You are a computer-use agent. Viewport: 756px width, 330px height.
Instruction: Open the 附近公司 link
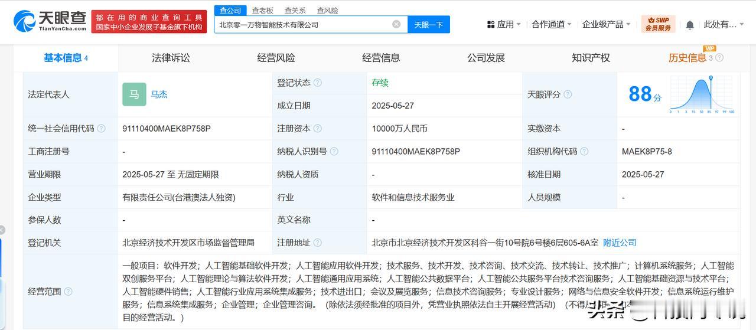pyautogui.click(x=620, y=243)
